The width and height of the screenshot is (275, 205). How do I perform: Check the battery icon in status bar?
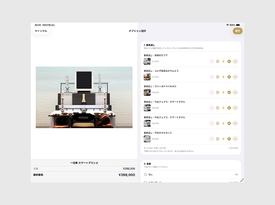tap(238, 25)
